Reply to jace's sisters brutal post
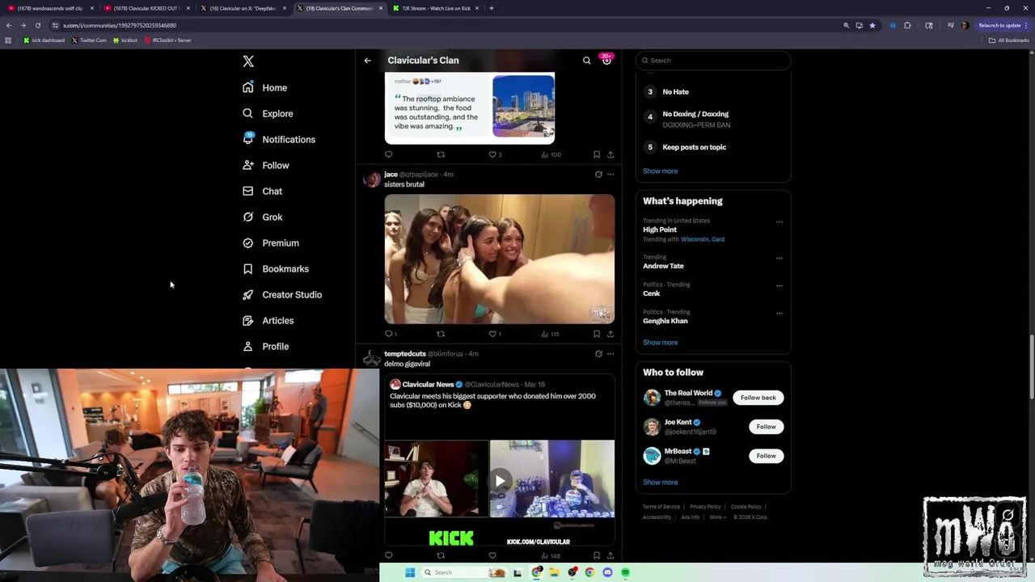1035x582 pixels. click(389, 334)
